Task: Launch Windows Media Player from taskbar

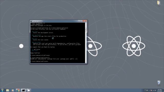Action: point(13,90)
